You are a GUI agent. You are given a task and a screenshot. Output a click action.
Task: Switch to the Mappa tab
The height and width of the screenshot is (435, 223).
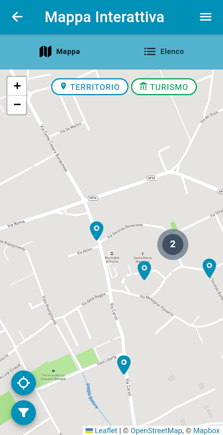coord(60,52)
